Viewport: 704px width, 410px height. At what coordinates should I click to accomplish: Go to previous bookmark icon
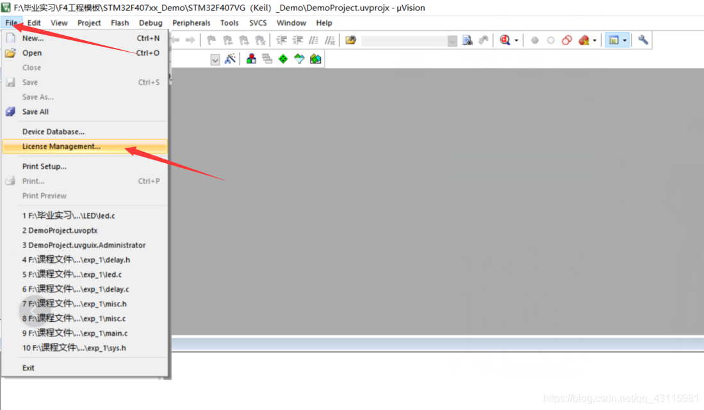227,40
